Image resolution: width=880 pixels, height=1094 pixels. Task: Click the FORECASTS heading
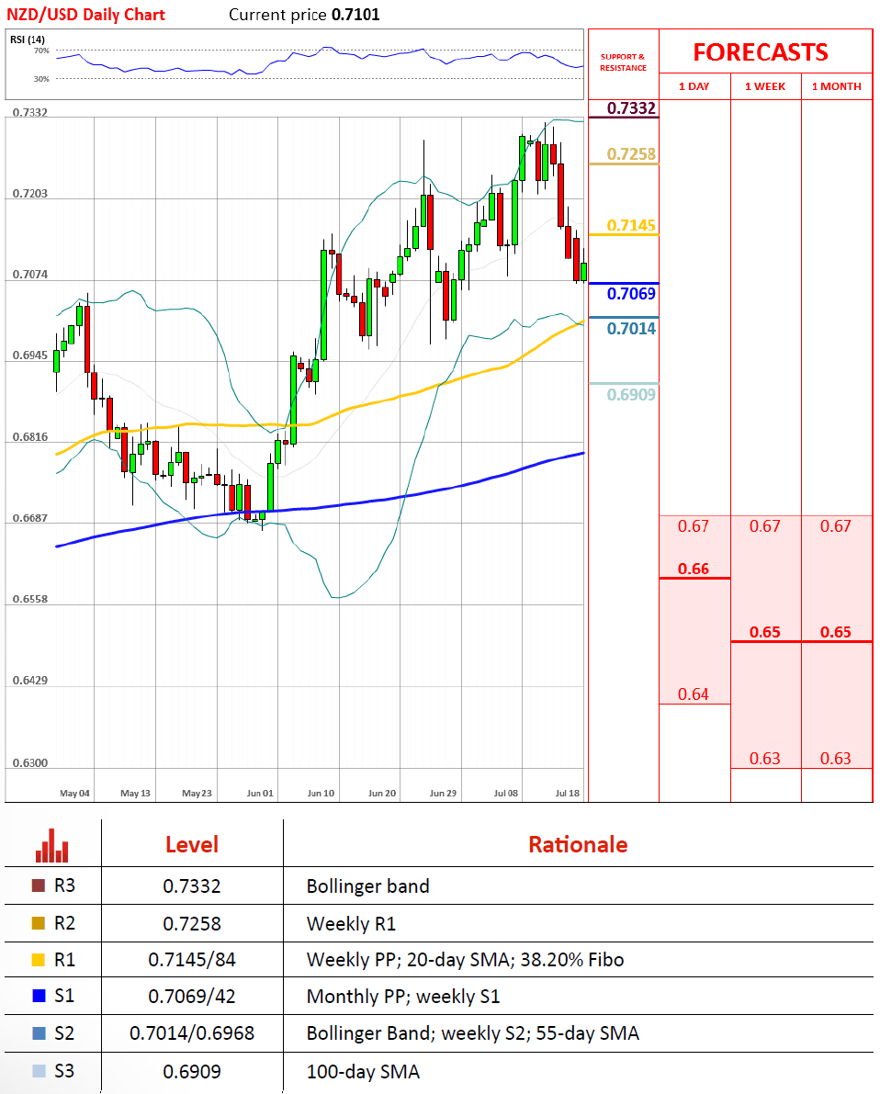(760, 52)
